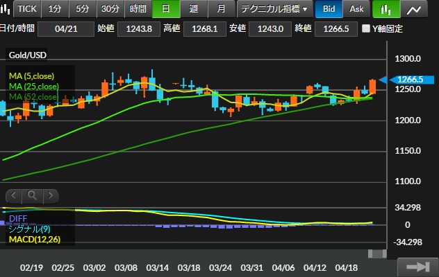This screenshot has height=277, width=439.
Task: Show Ask prices
Action: 356,8
